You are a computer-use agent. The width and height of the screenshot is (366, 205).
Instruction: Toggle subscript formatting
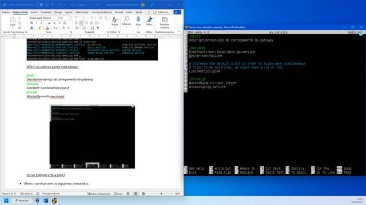tap(54, 23)
